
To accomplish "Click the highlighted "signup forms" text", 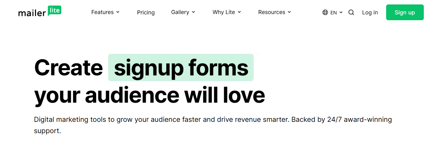I will pyautogui.click(x=181, y=68).
